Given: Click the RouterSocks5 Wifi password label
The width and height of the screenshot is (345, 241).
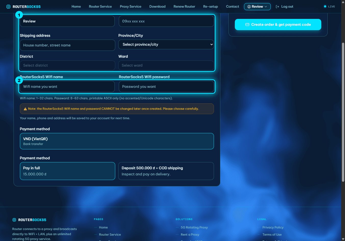Looking at the screenshot, I should [x=144, y=77].
